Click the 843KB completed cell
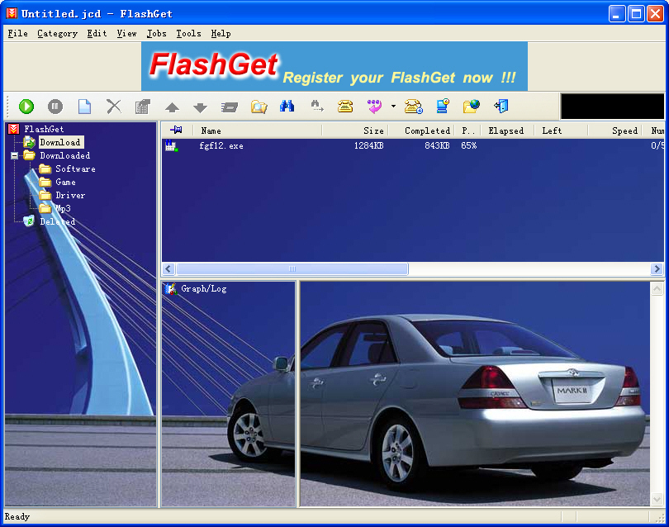 click(x=437, y=146)
